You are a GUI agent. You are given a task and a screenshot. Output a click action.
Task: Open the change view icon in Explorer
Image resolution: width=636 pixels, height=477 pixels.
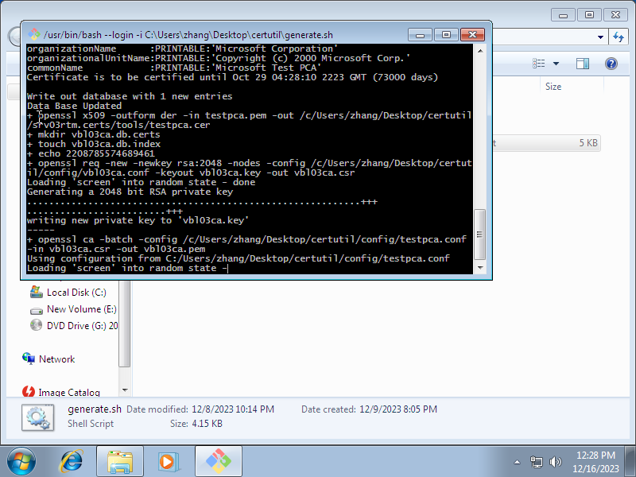(539, 64)
